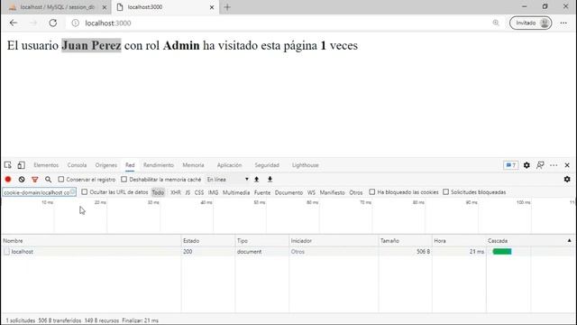The image size is (577, 325).
Task: Filter requests by CSS
Action: [x=199, y=192]
